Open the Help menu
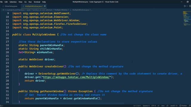Viewport: 191px width, 107px height. pyautogui.click(x=44, y=2)
